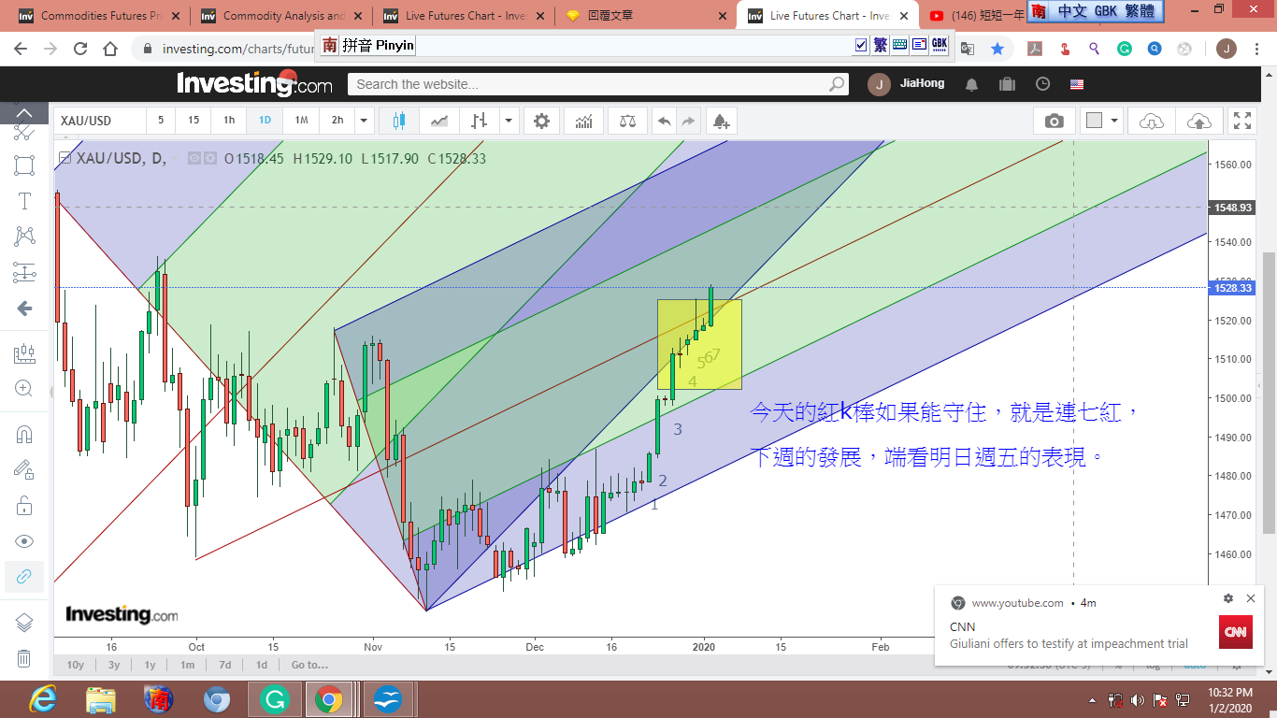
Task: Enter fullscreen chart mode
Action: pos(1242,121)
